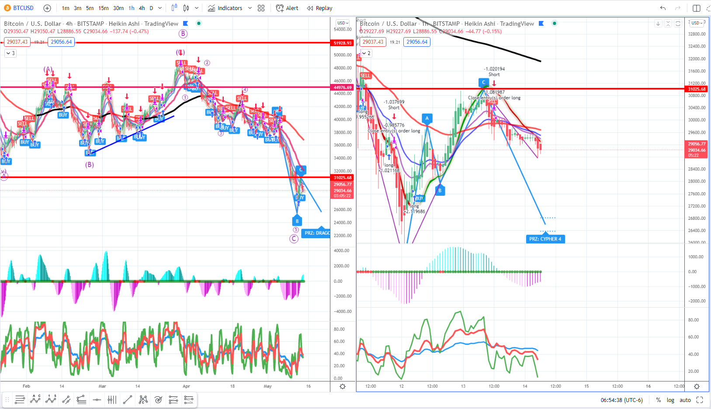This screenshot has height=409, width=711.
Task: Select the 4h timeframe
Action: 142,8
